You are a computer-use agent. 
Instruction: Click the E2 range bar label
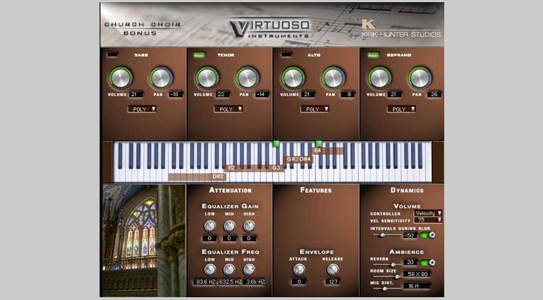coord(231,168)
